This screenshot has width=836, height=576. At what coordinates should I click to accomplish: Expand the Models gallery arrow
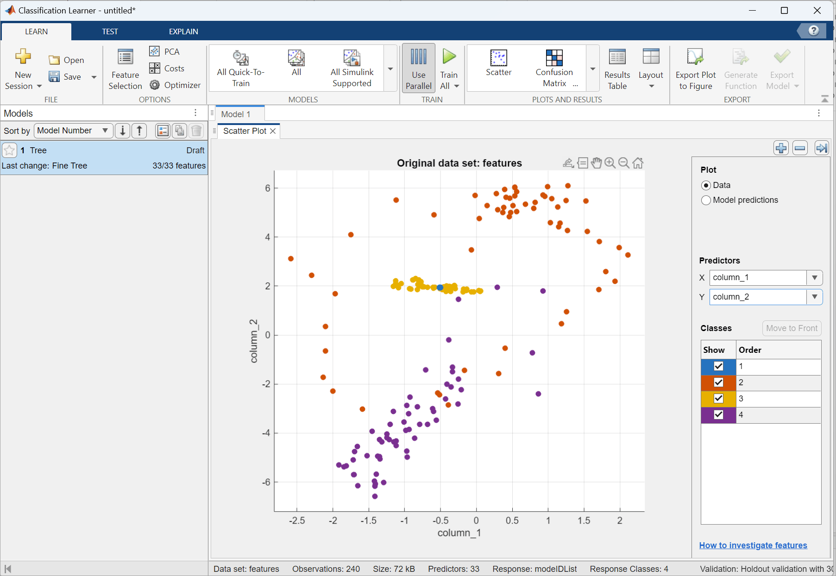coord(390,68)
